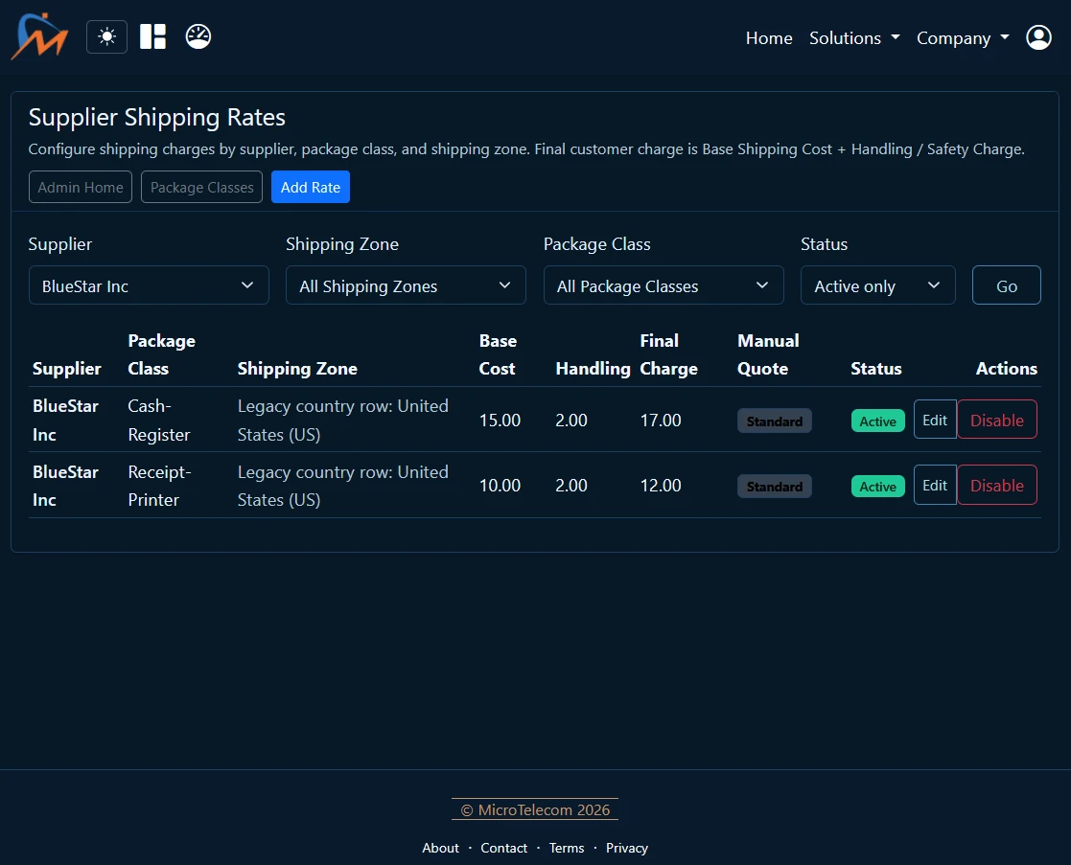
Task: Disable the Receipt-Printer rate row
Action: click(x=997, y=485)
